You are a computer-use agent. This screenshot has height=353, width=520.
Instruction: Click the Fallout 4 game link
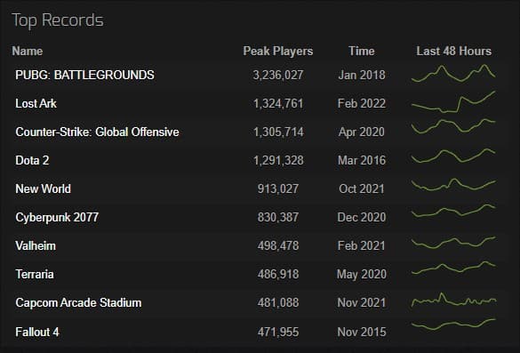pos(37,332)
